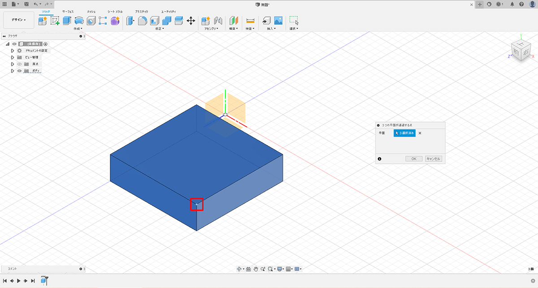The width and height of the screenshot is (538, 288).
Task: Expand the ドキュメントの設定 tree node
Action: pyautogui.click(x=13, y=51)
